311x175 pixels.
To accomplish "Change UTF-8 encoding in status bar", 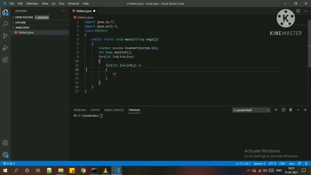I will 272,163.
